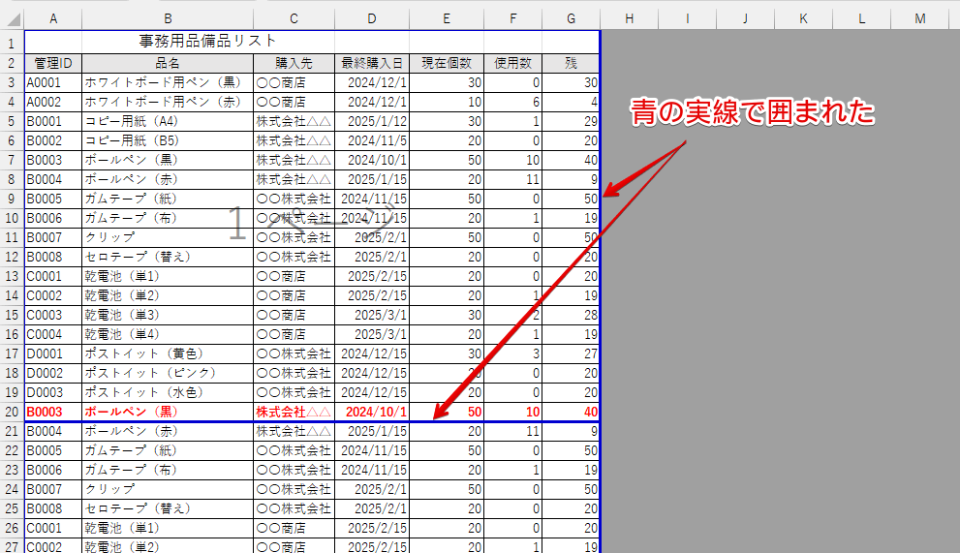Click the red 2024/10/1 date cell
Screen dimensions: 960x553
point(372,412)
